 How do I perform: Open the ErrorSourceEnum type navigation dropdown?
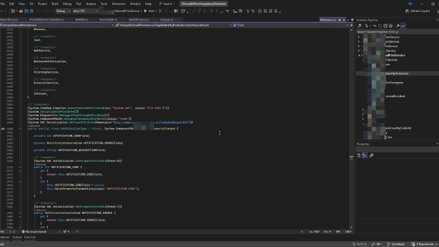(x=173, y=25)
